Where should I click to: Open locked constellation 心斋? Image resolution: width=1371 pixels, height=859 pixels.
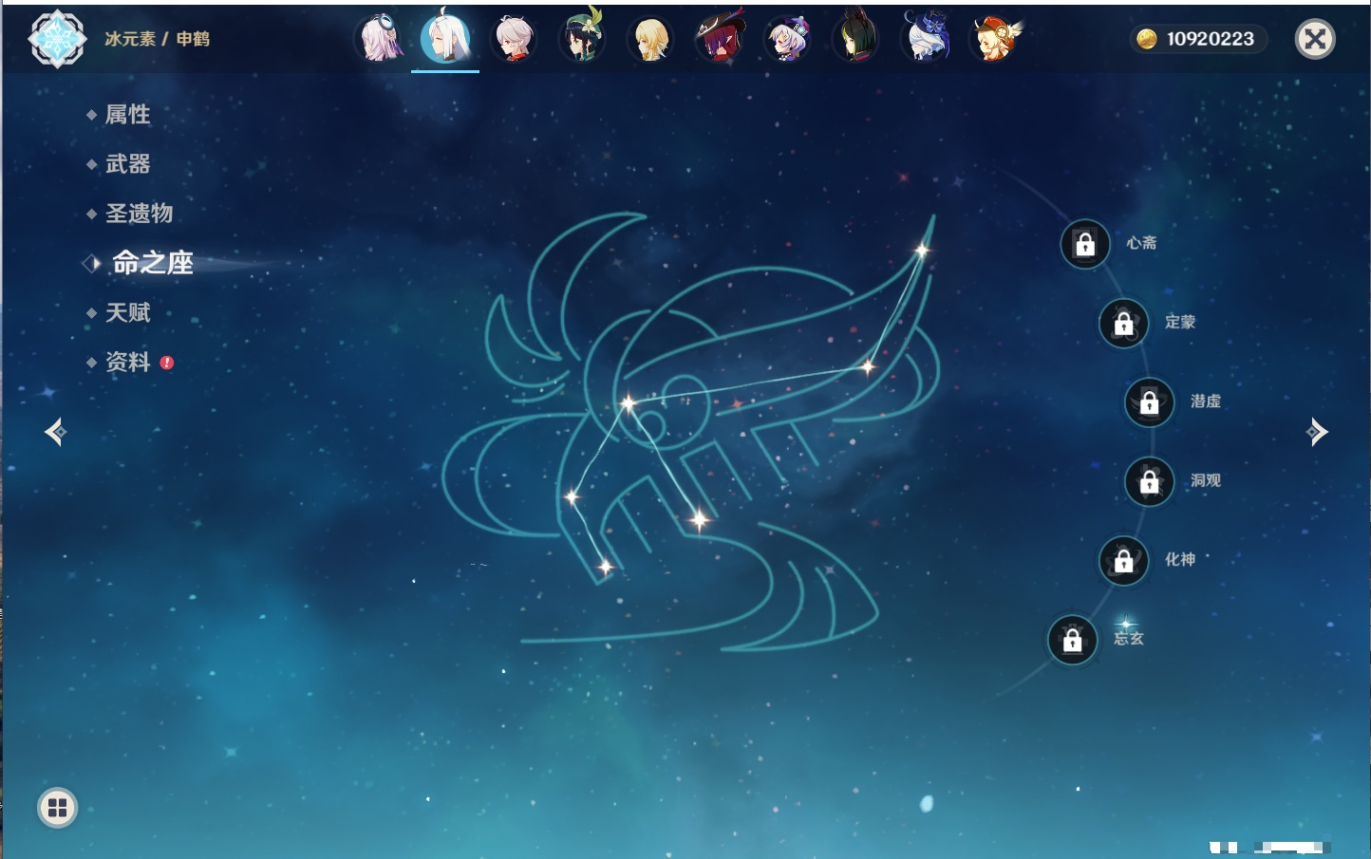click(x=1085, y=245)
